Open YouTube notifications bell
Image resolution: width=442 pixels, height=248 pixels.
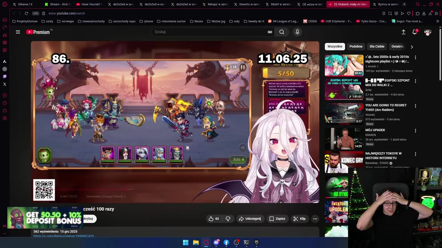415,32
